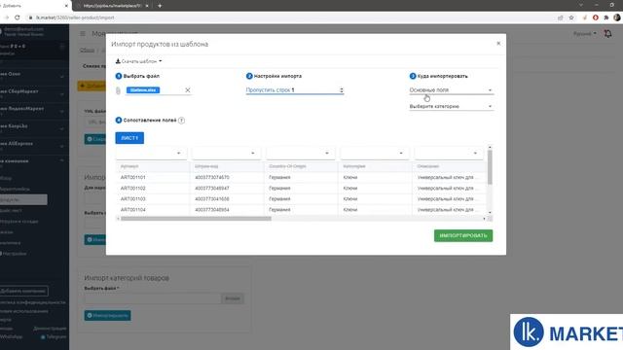Click the field mapping help icon
The height and width of the screenshot is (350, 623).
[182, 121]
